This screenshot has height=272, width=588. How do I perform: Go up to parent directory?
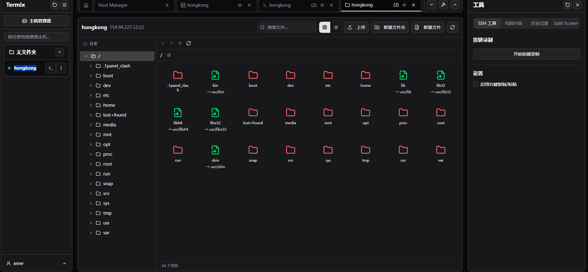180,43
